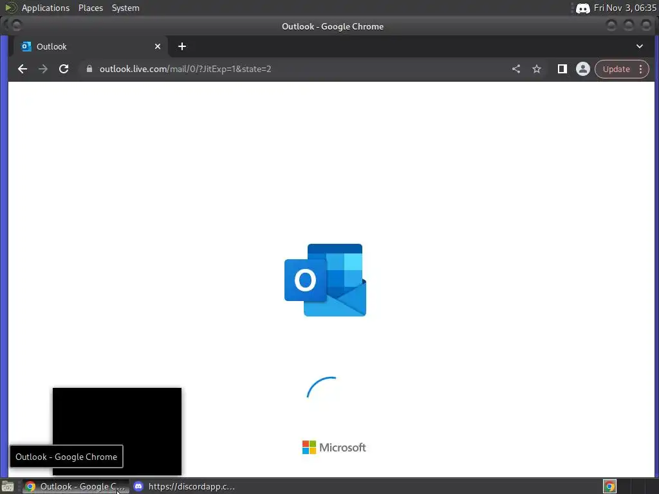Switch to discordapp taskbar window

tap(184, 486)
